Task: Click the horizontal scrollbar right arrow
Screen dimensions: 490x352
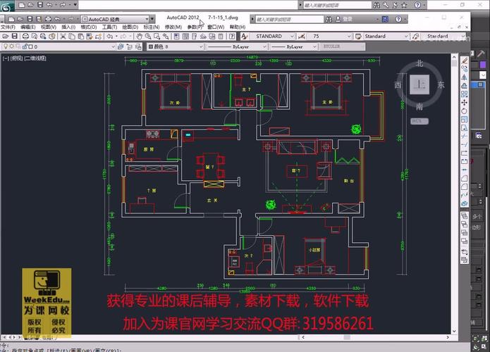Action: click(448, 337)
